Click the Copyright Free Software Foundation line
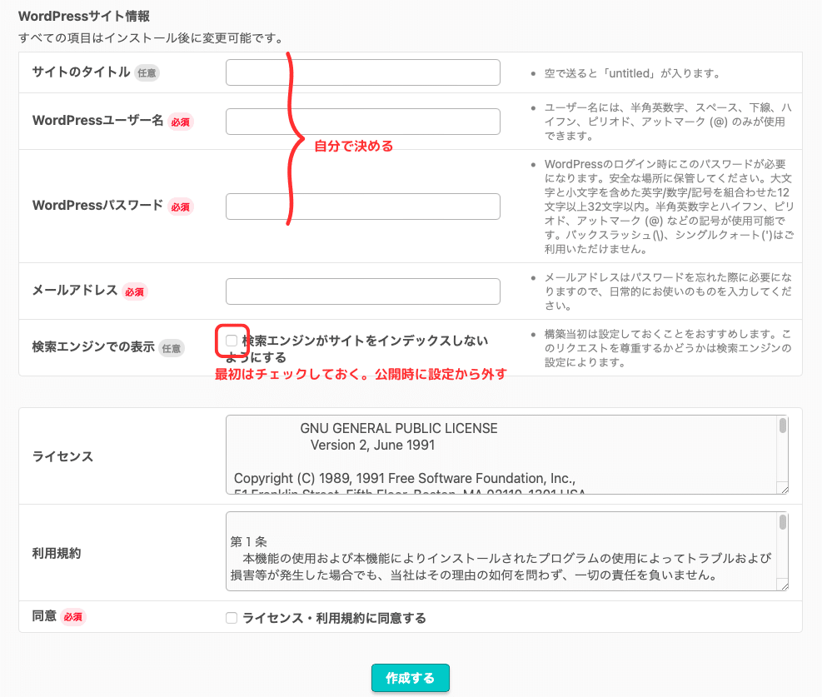 pyautogui.click(x=404, y=478)
